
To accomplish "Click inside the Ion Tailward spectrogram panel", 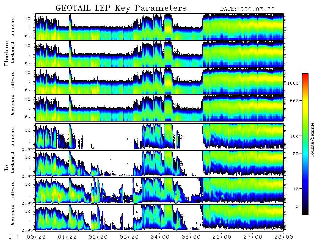I will click(x=159, y=191).
